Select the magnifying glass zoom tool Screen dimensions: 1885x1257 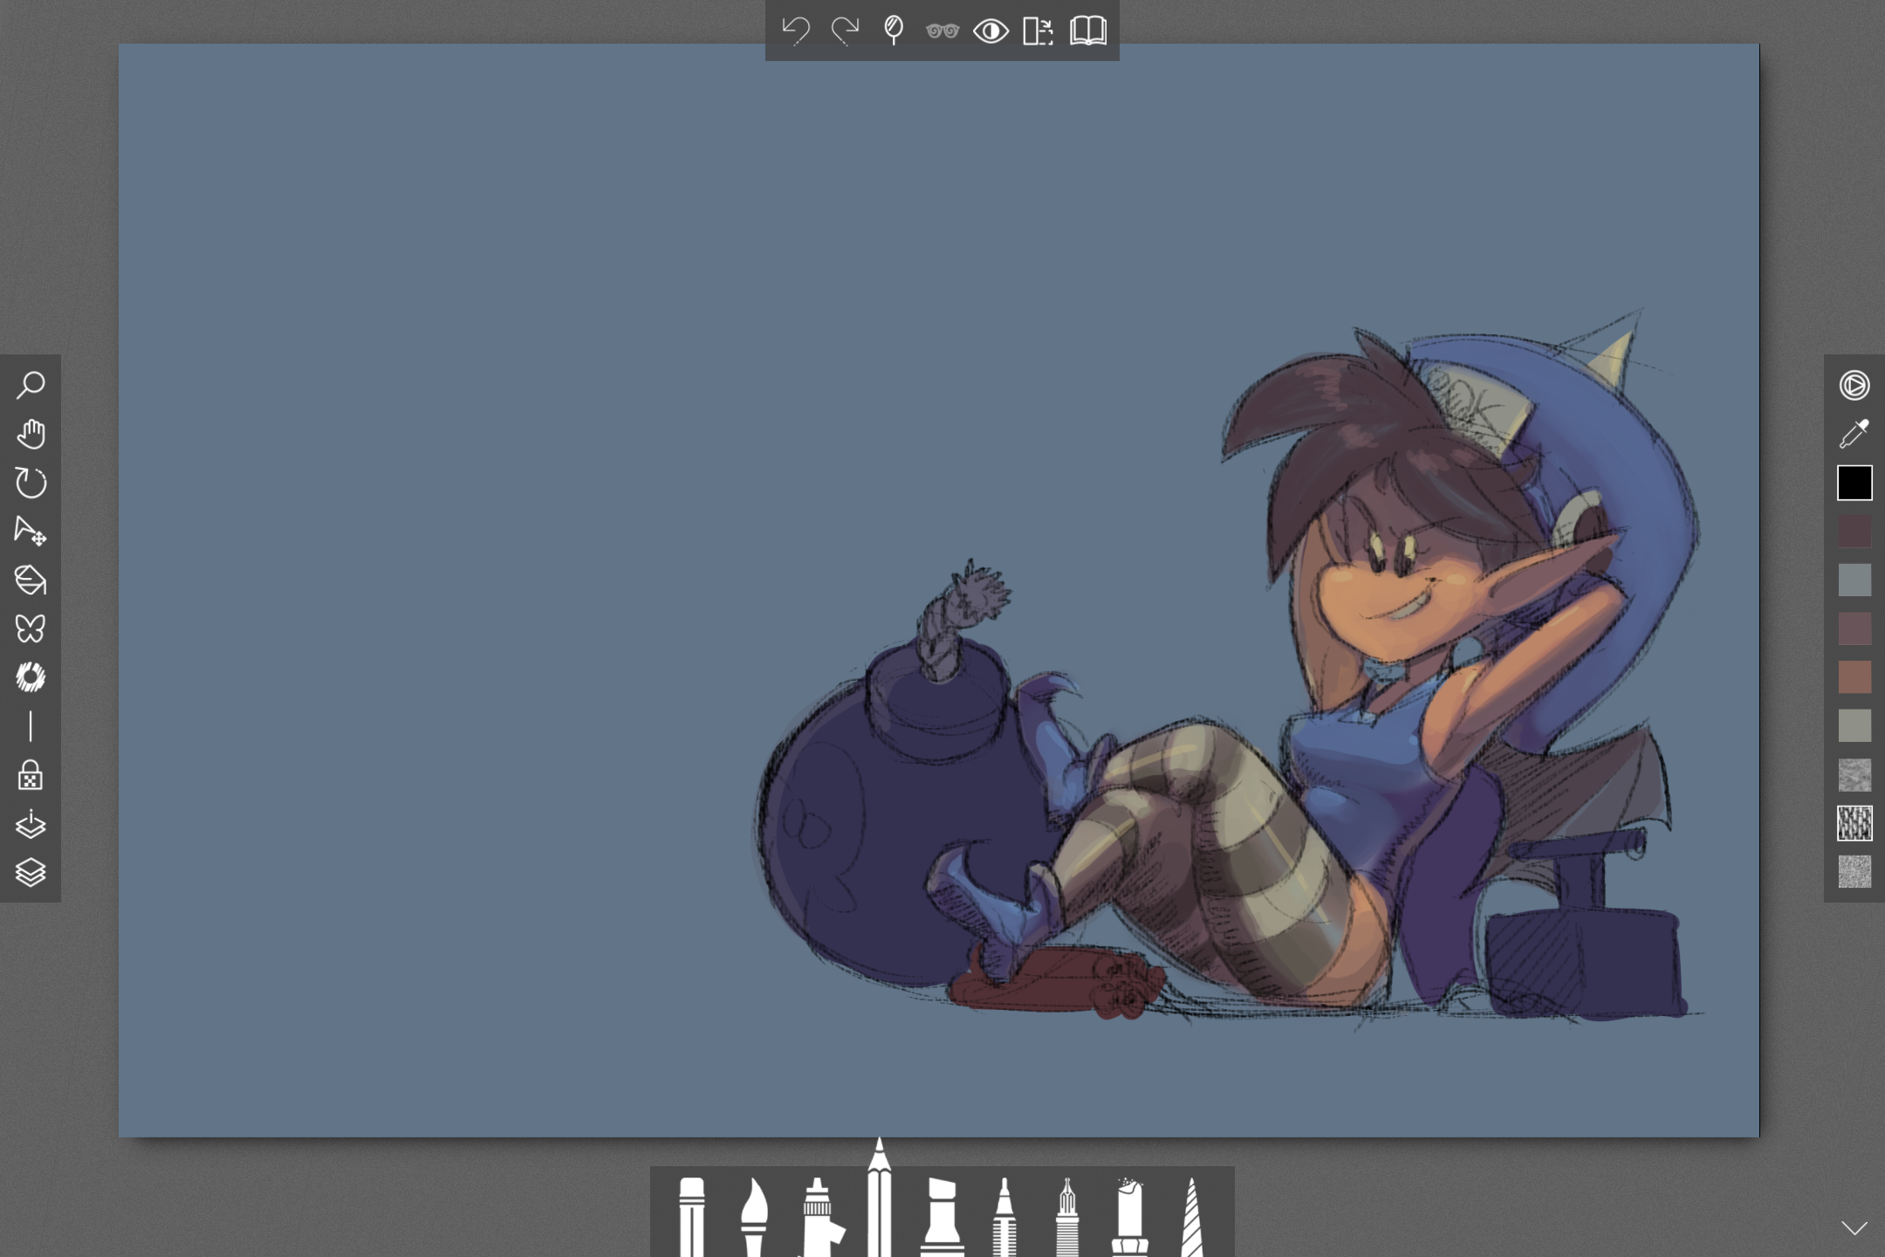(x=31, y=385)
